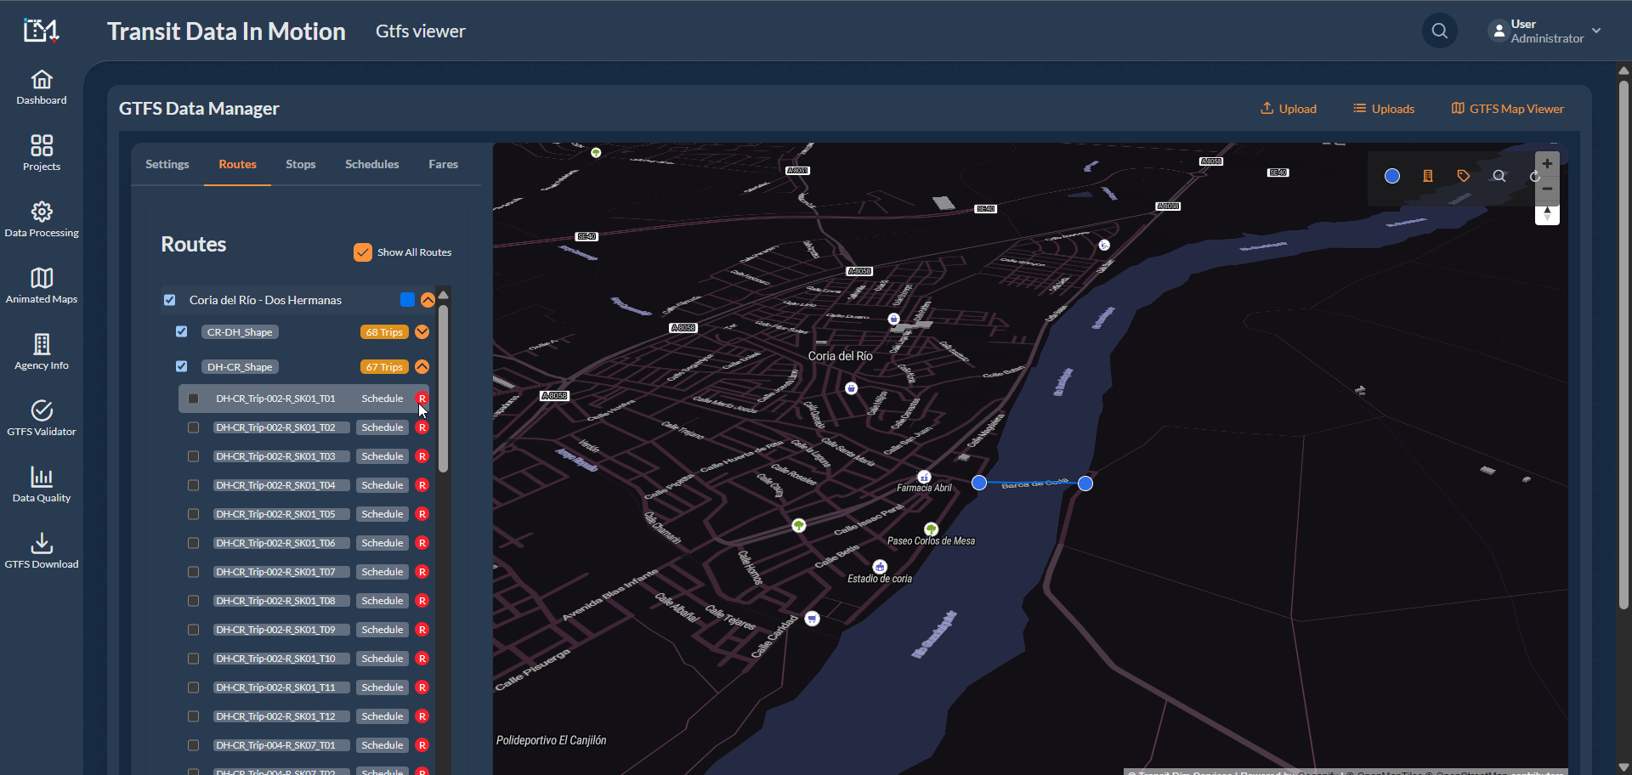Open the User Administrator dropdown
This screenshot has width=1632, height=775.
point(1547,31)
